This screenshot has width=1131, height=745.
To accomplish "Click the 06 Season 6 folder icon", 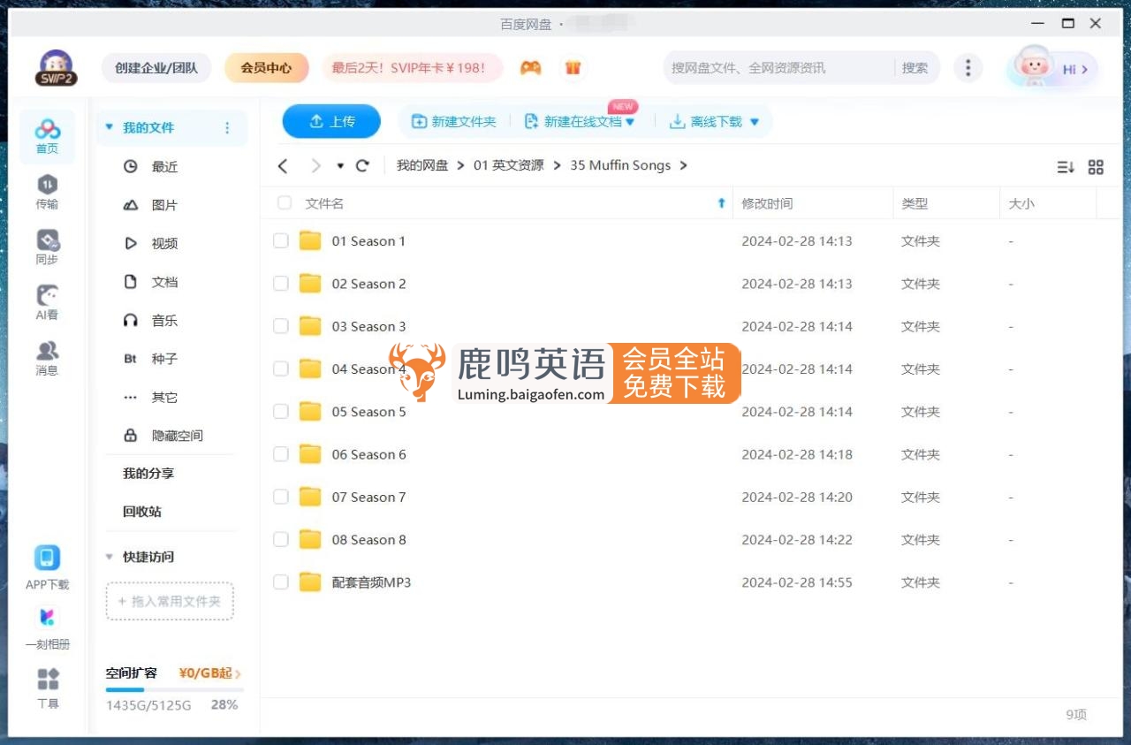I will [x=310, y=454].
